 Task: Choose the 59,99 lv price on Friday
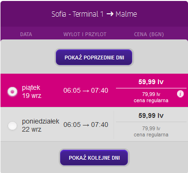click(151, 82)
